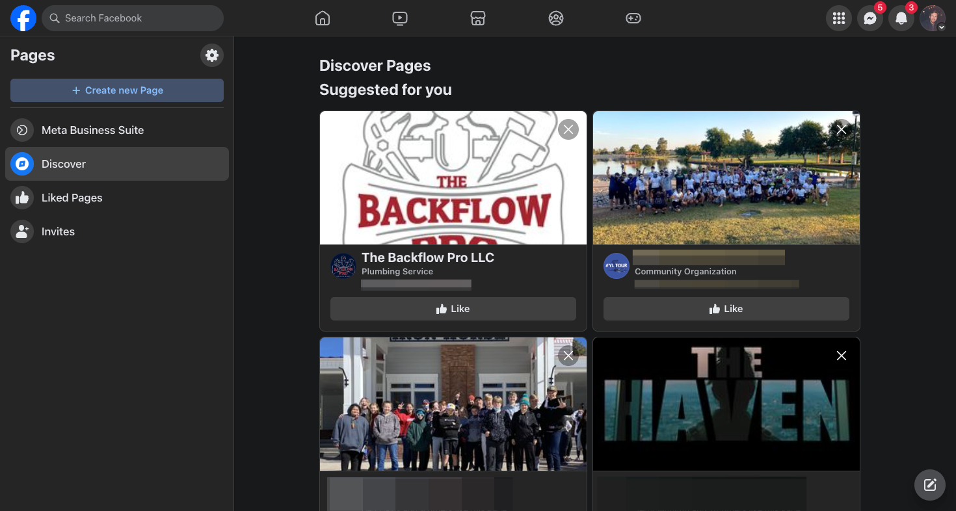Click The Haven cover image
The image size is (956, 511).
pos(726,404)
